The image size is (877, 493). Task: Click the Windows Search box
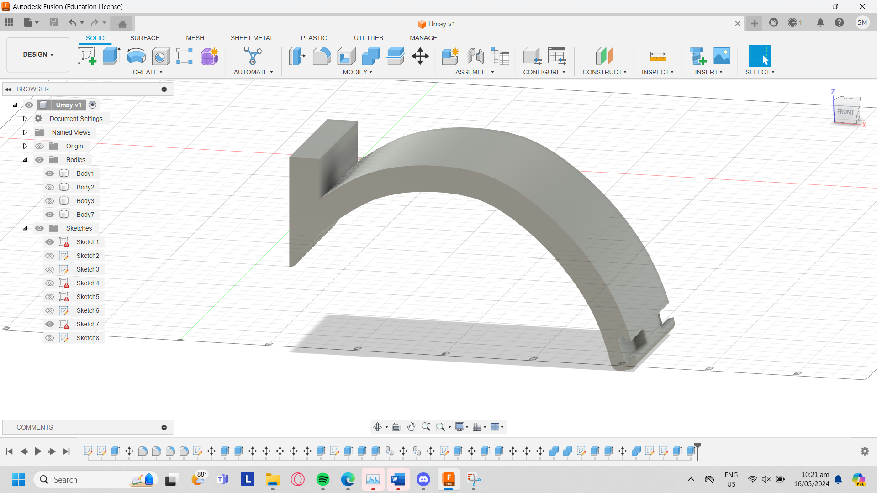click(x=95, y=479)
